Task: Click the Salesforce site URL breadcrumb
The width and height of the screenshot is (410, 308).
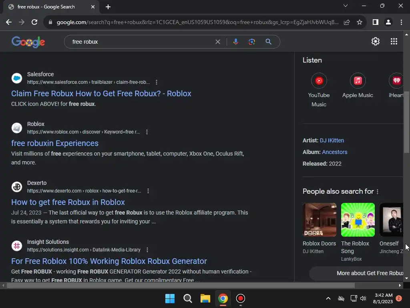Action: click(88, 82)
